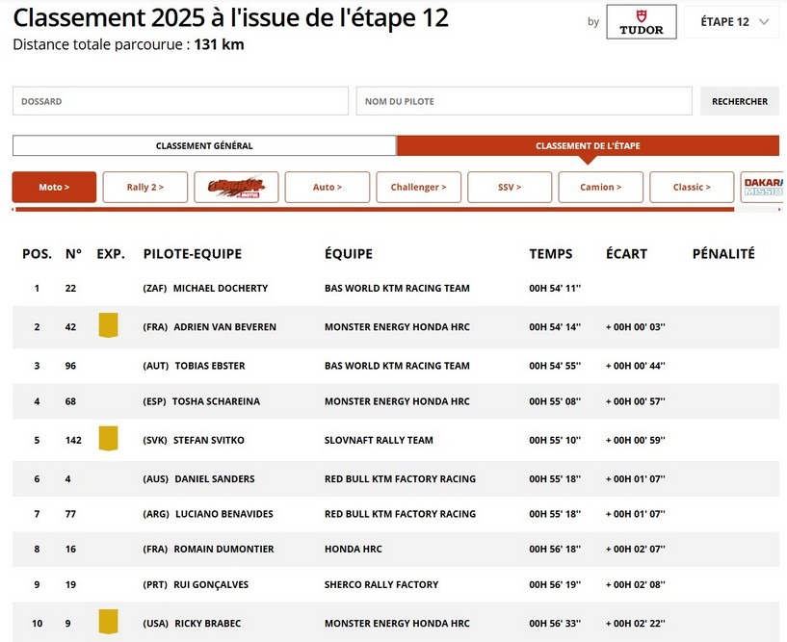The width and height of the screenshot is (787, 642).
Task: Open pilot Adrien Van Beveren
Action: tap(224, 327)
